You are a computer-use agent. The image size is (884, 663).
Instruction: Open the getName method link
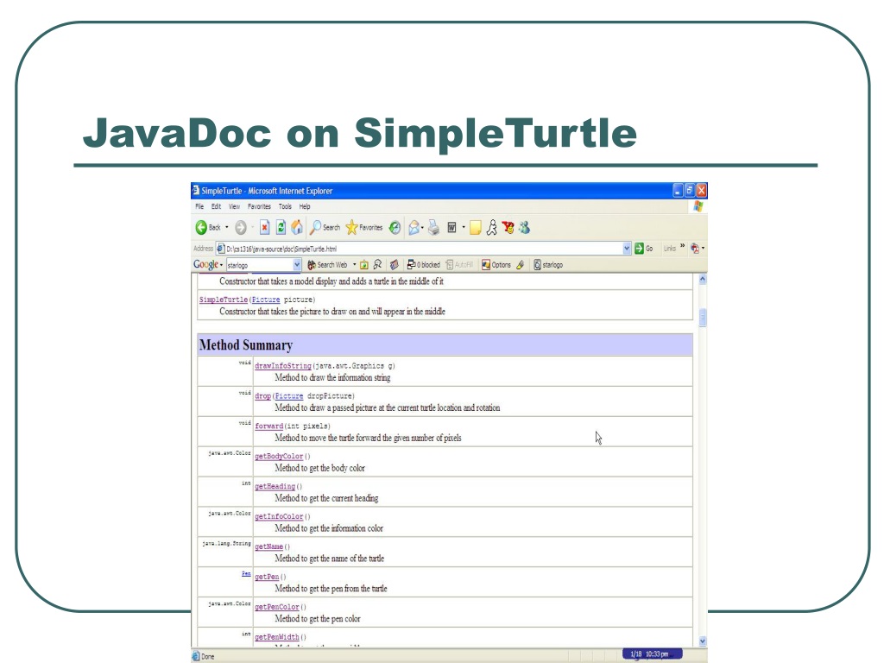269,546
